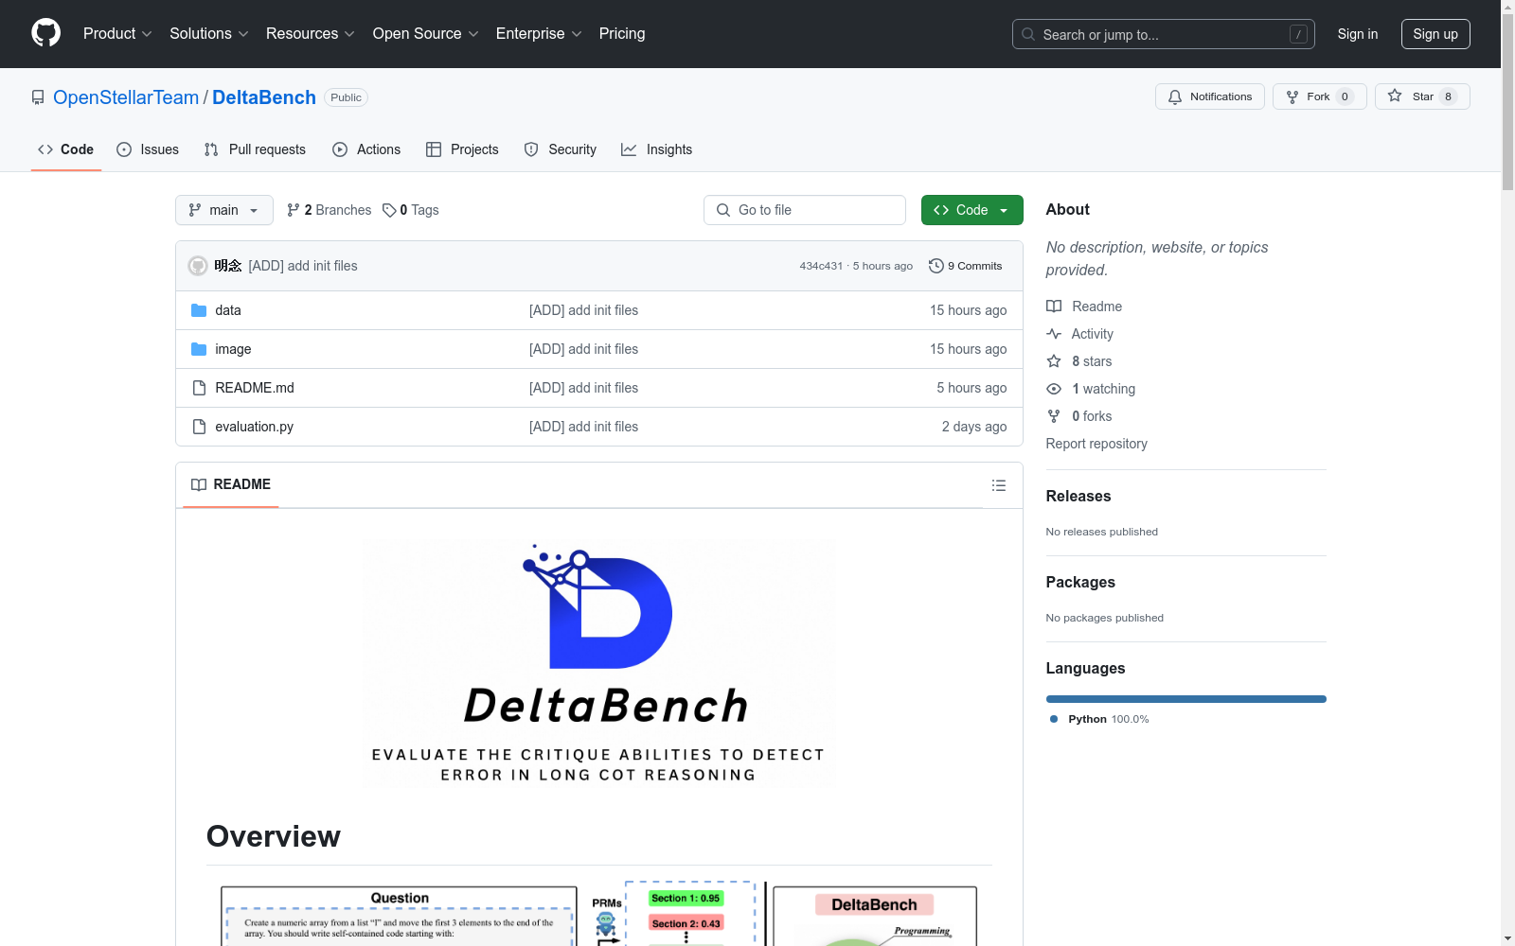Open the OpenStellarTeam owner link
The width and height of the screenshot is (1515, 946).
(126, 97)
